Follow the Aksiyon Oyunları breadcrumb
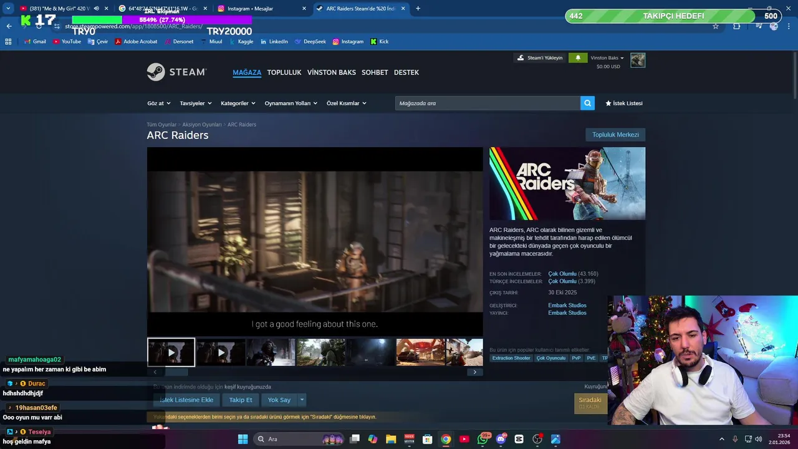Viewport: 798px width, 449px height. coord(202,125)
